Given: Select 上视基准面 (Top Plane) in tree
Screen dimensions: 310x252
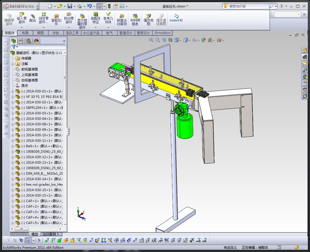Looking at the screenshot, I should click(30, 75).
